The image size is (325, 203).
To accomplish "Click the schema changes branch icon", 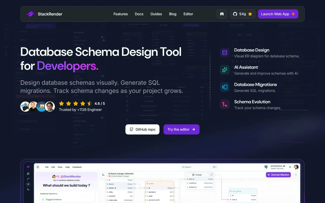I will tap(103, 175).
